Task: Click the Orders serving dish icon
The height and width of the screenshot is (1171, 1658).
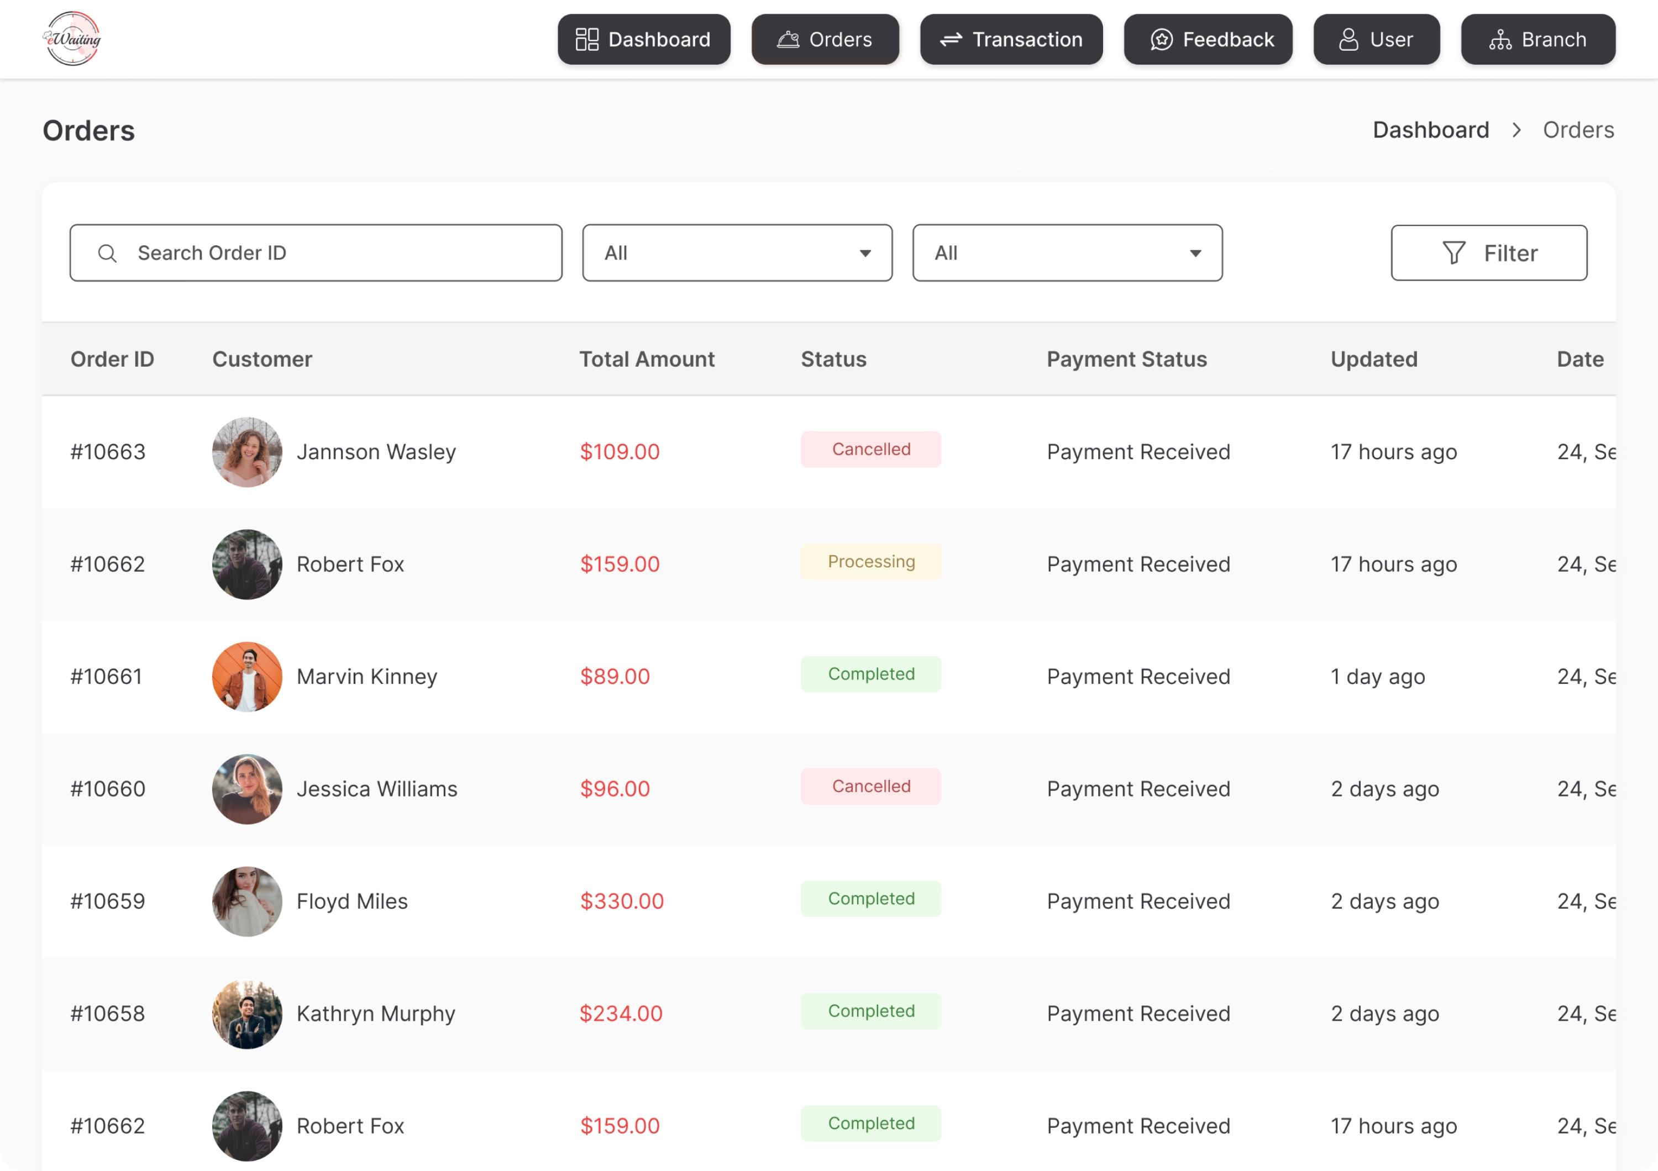Action: [x=788, y=40]
